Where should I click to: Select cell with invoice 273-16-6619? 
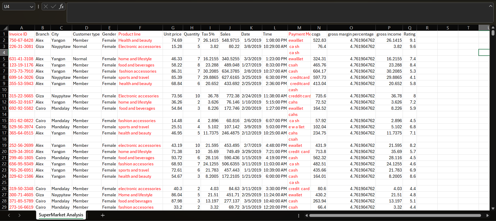coord(21,207)
